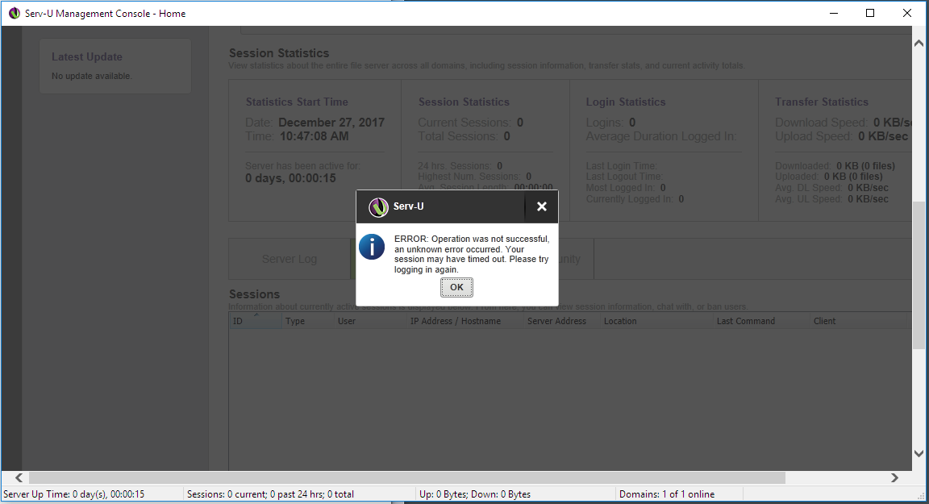Click the 'Upload Speed:' value
929x504 pixels.
[883, 136]
